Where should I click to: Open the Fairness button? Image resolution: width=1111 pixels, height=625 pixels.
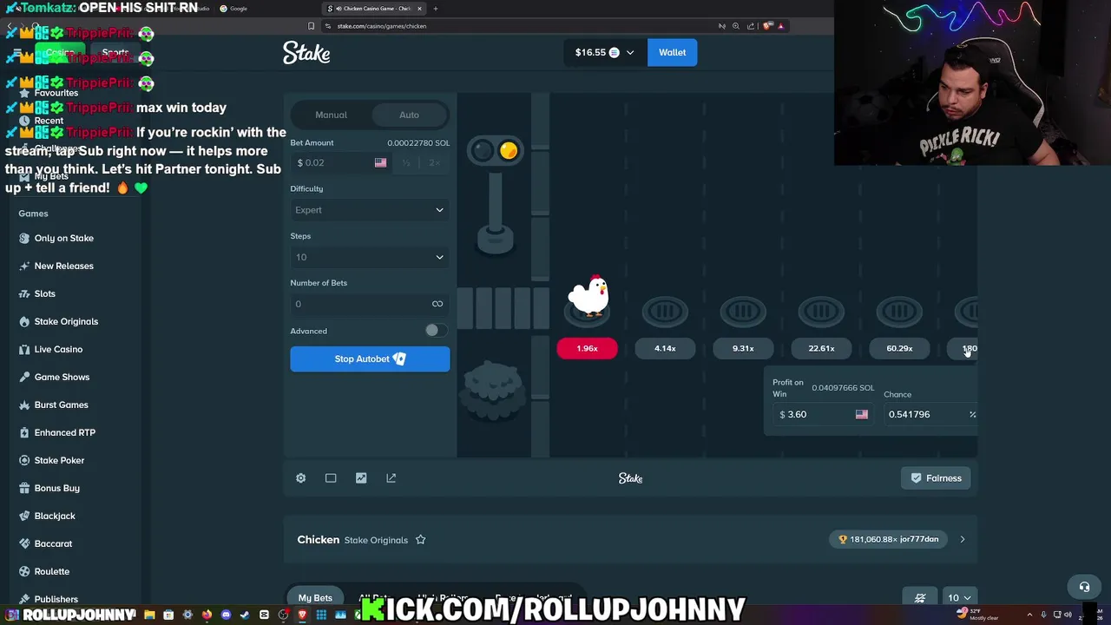tap(936, 478)
